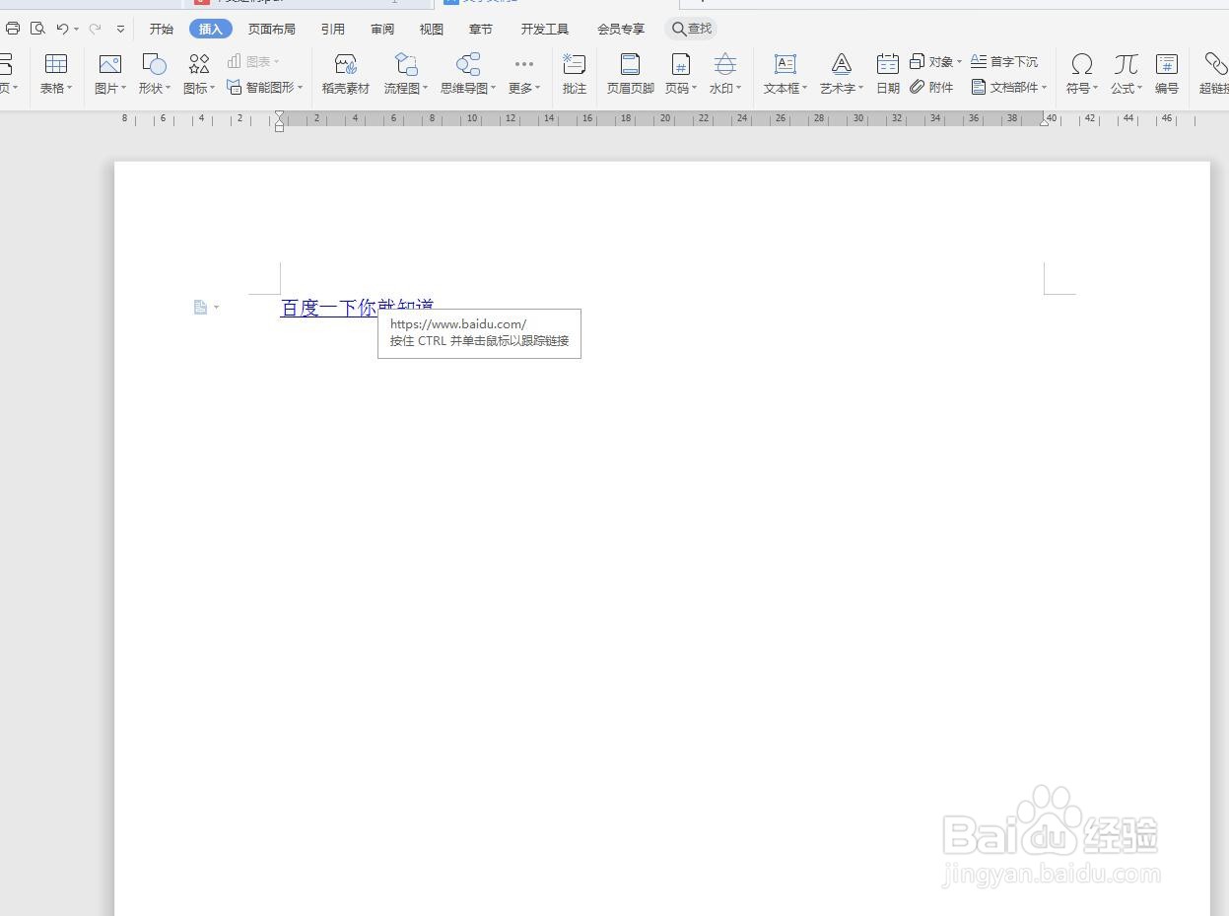Expand the customize quick access toolbar arrow

click(x=121, y=30)
